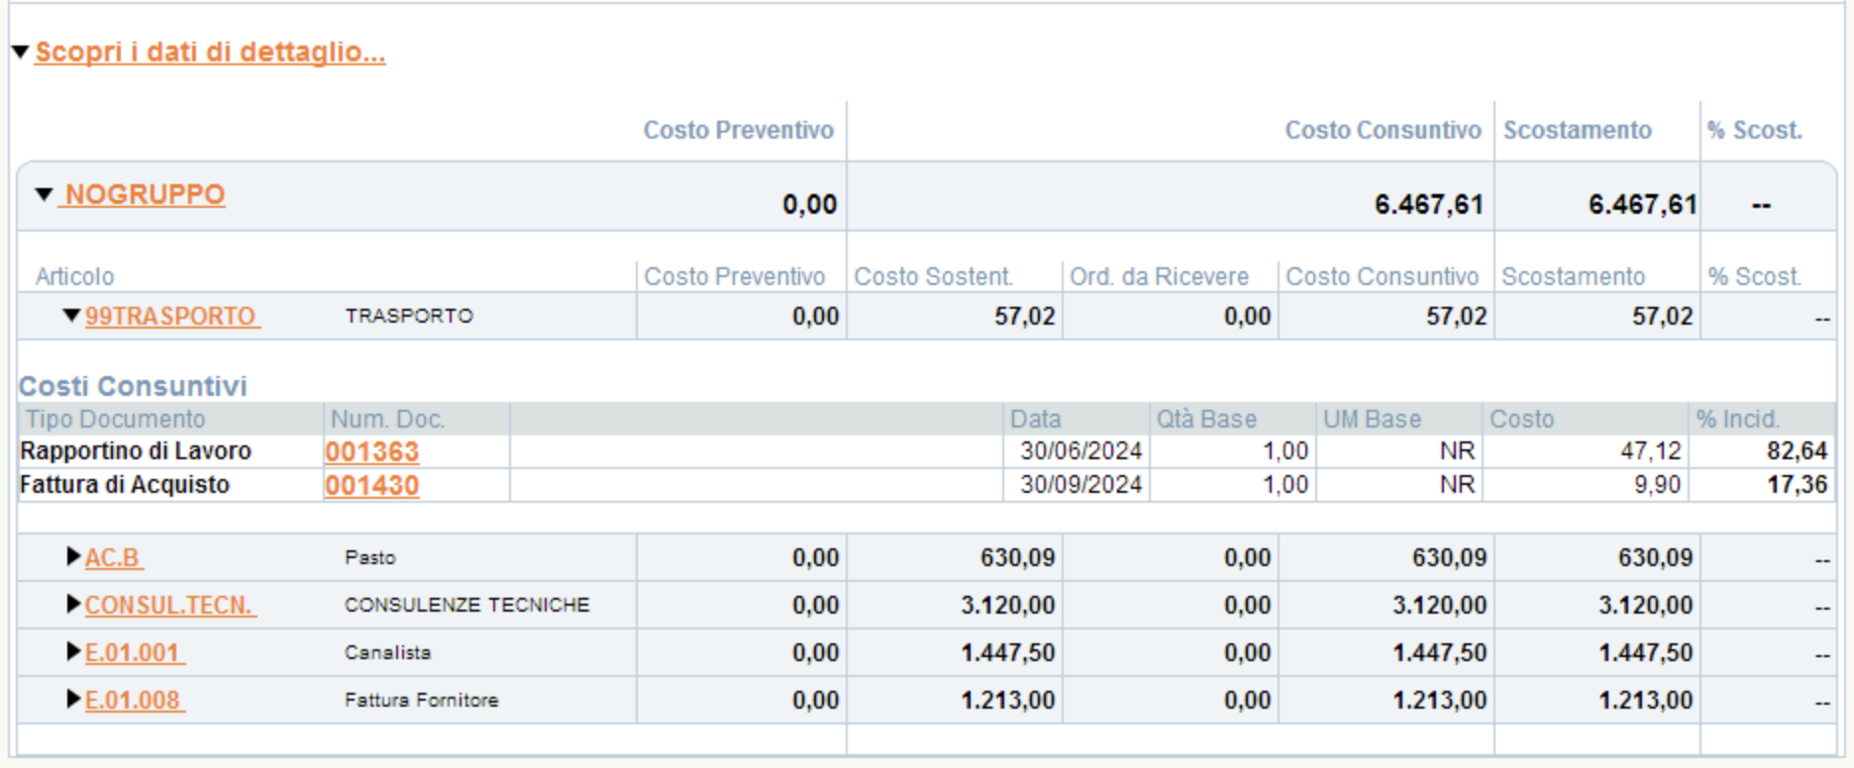This screenshot has width=1854, height=768.
Task: Click the '% Incid.' column header
Action: pos(1738,419)
